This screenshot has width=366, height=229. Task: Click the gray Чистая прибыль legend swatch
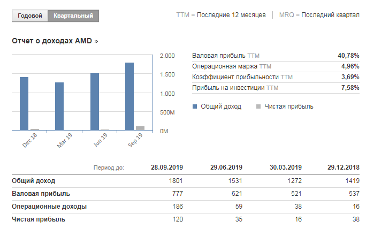click(258, 106)
